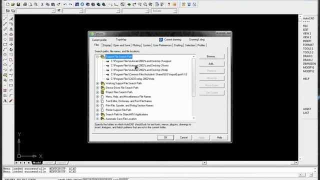Expand Search Path for ObjectARX Applications

(x=97, y=114)
